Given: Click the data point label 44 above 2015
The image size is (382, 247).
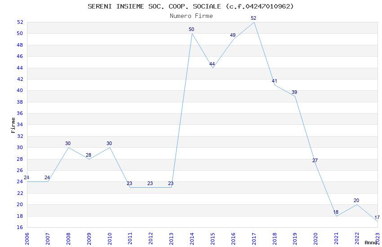Looking at the screenshot, I should click(212, 64).
